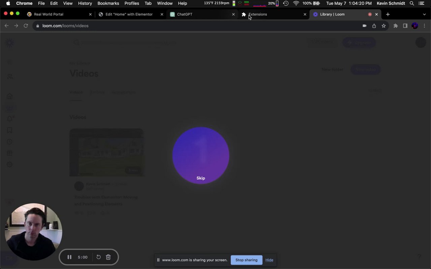Viewport: 431px width, 269px height.
Task: Click the 5:00 recording timer
Action: [x=82, y=257]
